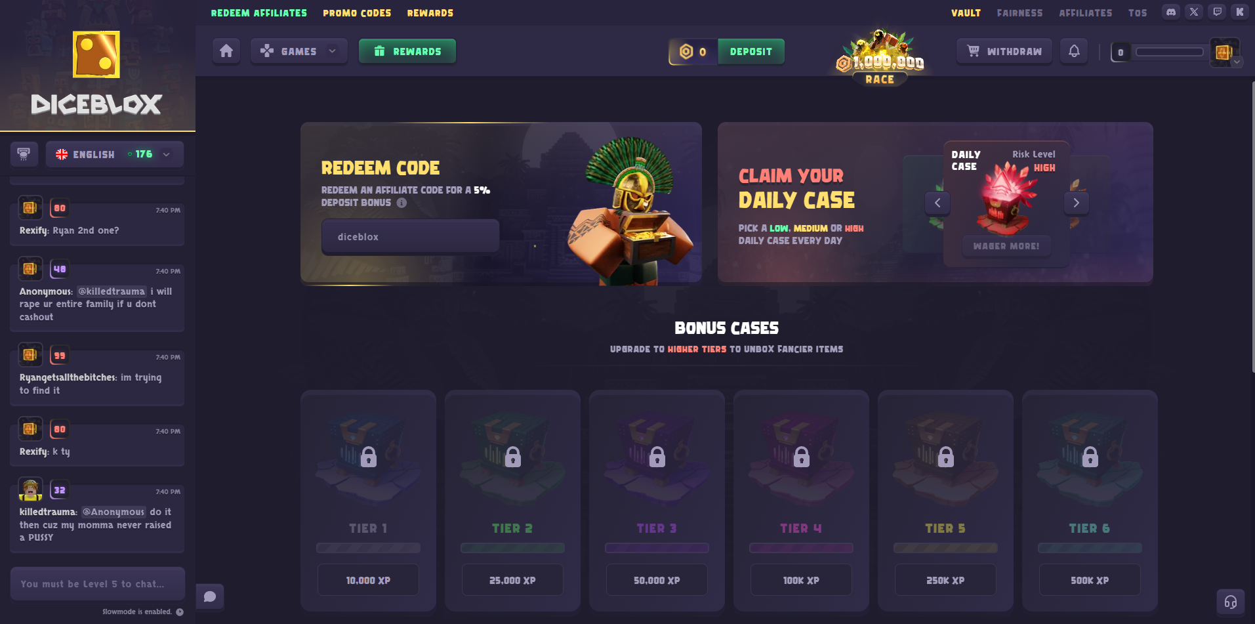Click the chat rain icon beside English

(x=24, y=154)
